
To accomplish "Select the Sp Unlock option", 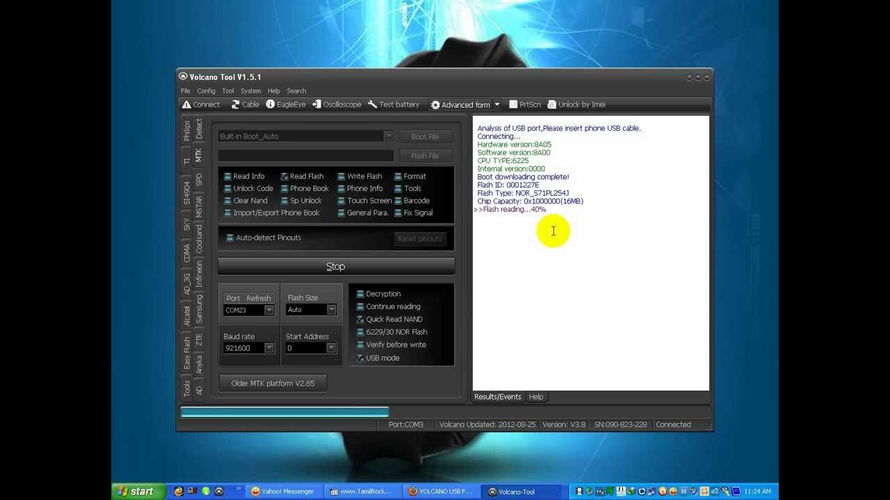I will pos(301,201).
